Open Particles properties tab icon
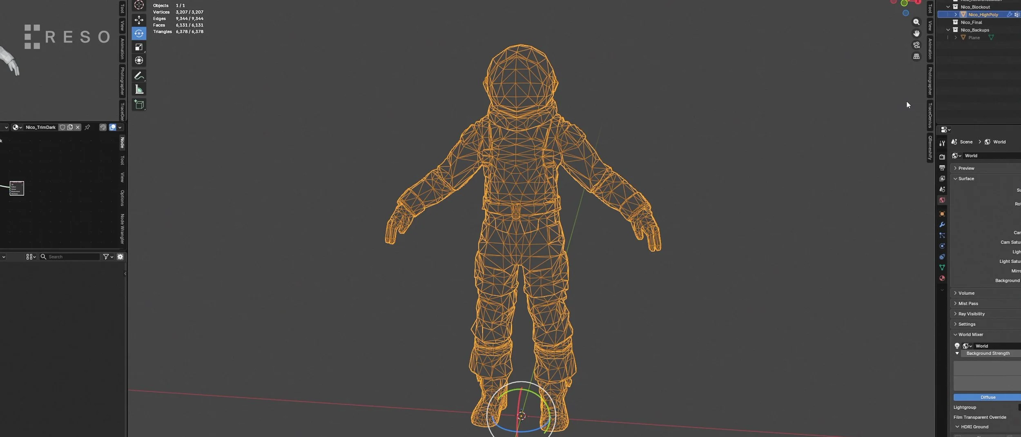Viewport: 1021px width, 437px height. (942, 235)
